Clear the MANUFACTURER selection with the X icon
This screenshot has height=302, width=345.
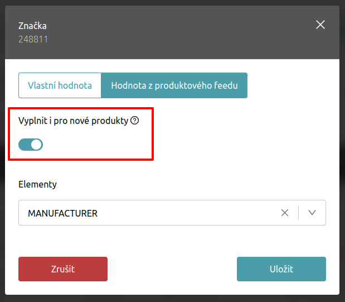click(x=285, y=213)
